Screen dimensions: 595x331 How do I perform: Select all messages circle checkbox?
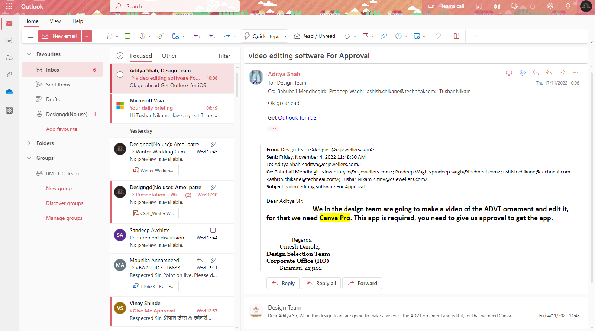[x=120, y=56]
